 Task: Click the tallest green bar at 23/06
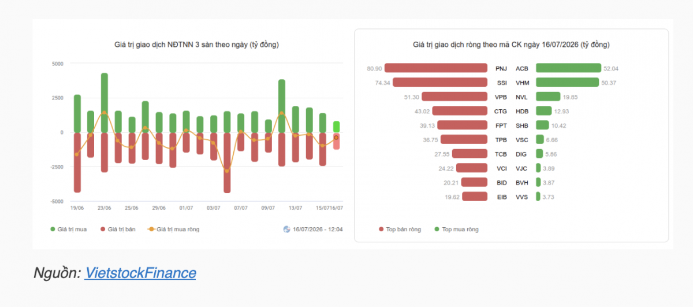(x=105, y=102)
